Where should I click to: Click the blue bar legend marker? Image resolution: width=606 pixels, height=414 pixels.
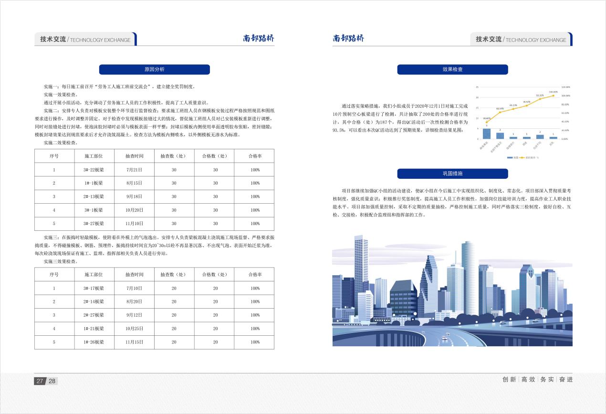510,157
